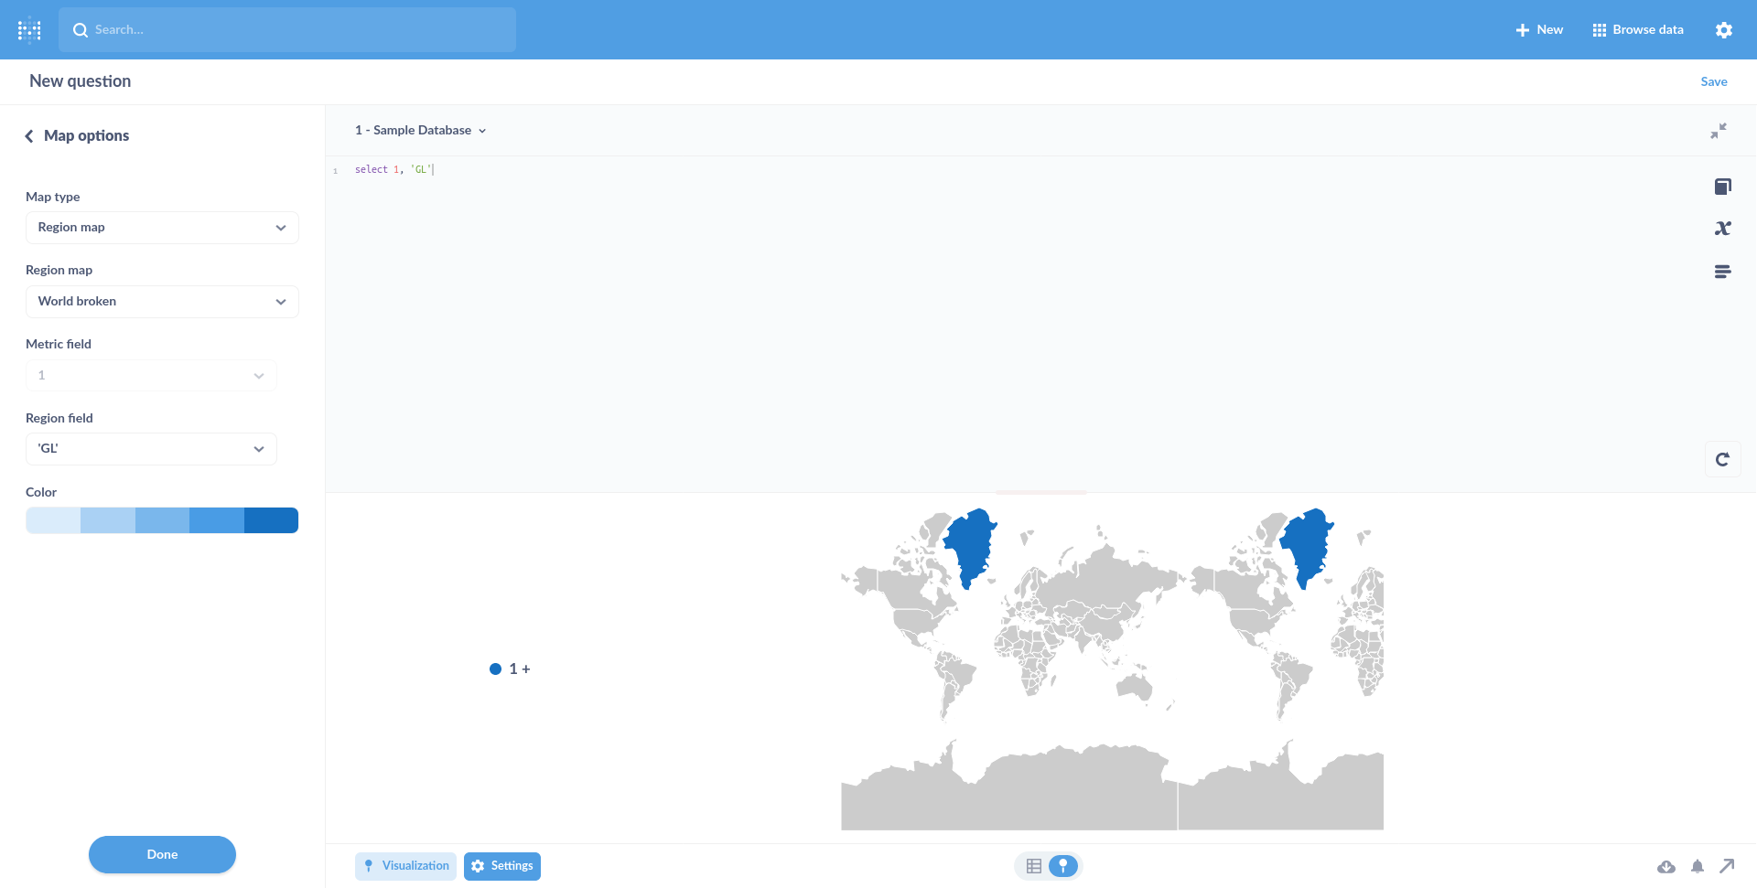Screen dimensions: 1757x888
Task: Open the SQL snippets menu
Action: click(1724, 272)
